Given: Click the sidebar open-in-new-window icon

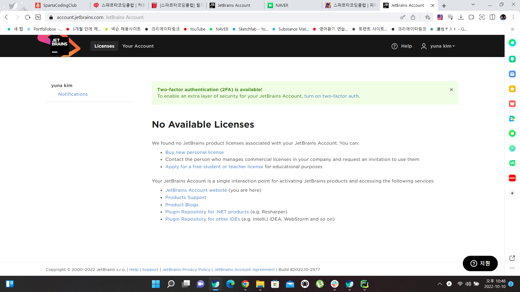Looking at the screenshot, I should pos(512,258).
